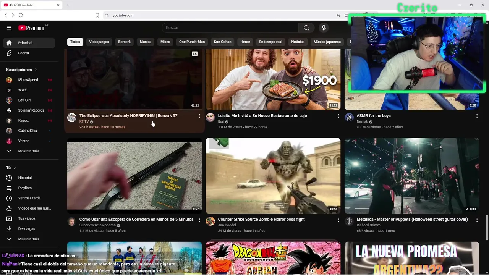This screenshot has height=275, width=489.
Task: Click the search magnifier button
Action: [x=306, y=27]
